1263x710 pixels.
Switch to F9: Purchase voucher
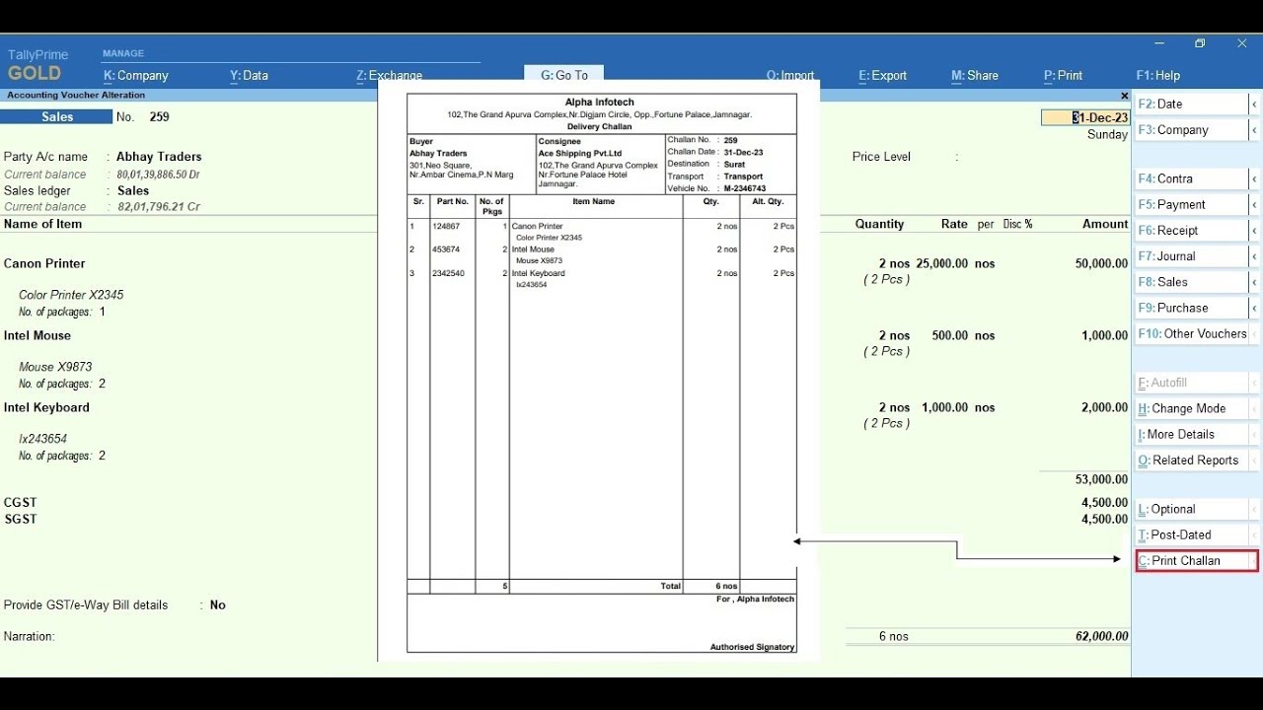click(1191, 308)
